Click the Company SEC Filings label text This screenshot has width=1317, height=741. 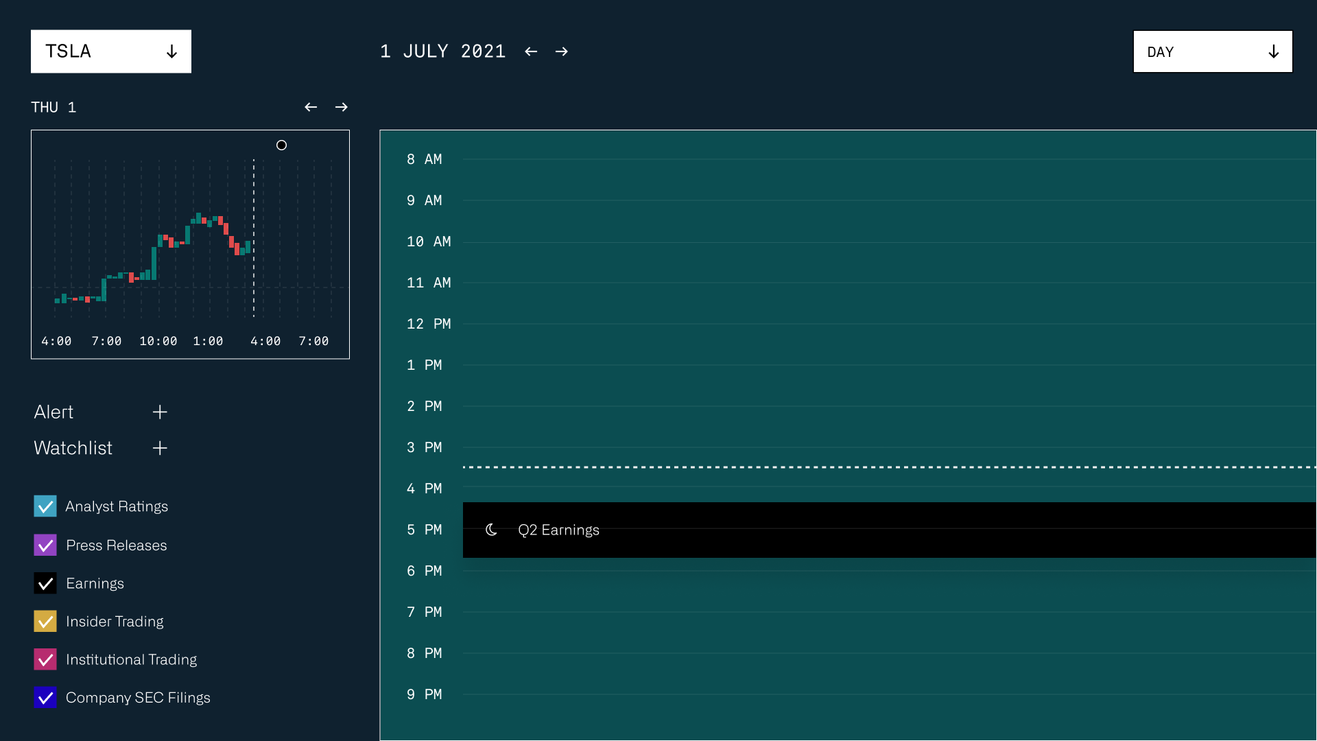[138, 698]
